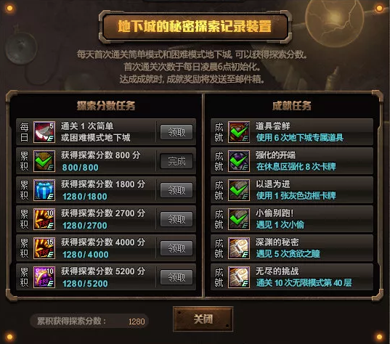Click the purple 5200 points reward icon
This screenshot has width=390, height=344.
coord(44,277)
